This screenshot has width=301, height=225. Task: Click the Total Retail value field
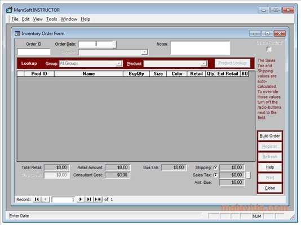[56, 167]
